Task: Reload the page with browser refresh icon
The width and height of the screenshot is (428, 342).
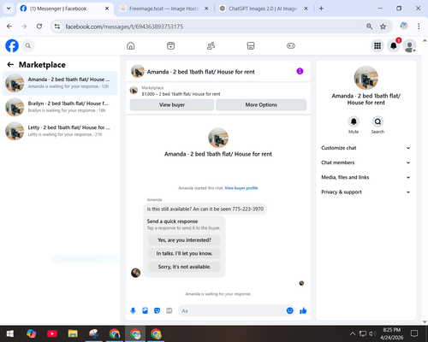Action: (39, 27)
